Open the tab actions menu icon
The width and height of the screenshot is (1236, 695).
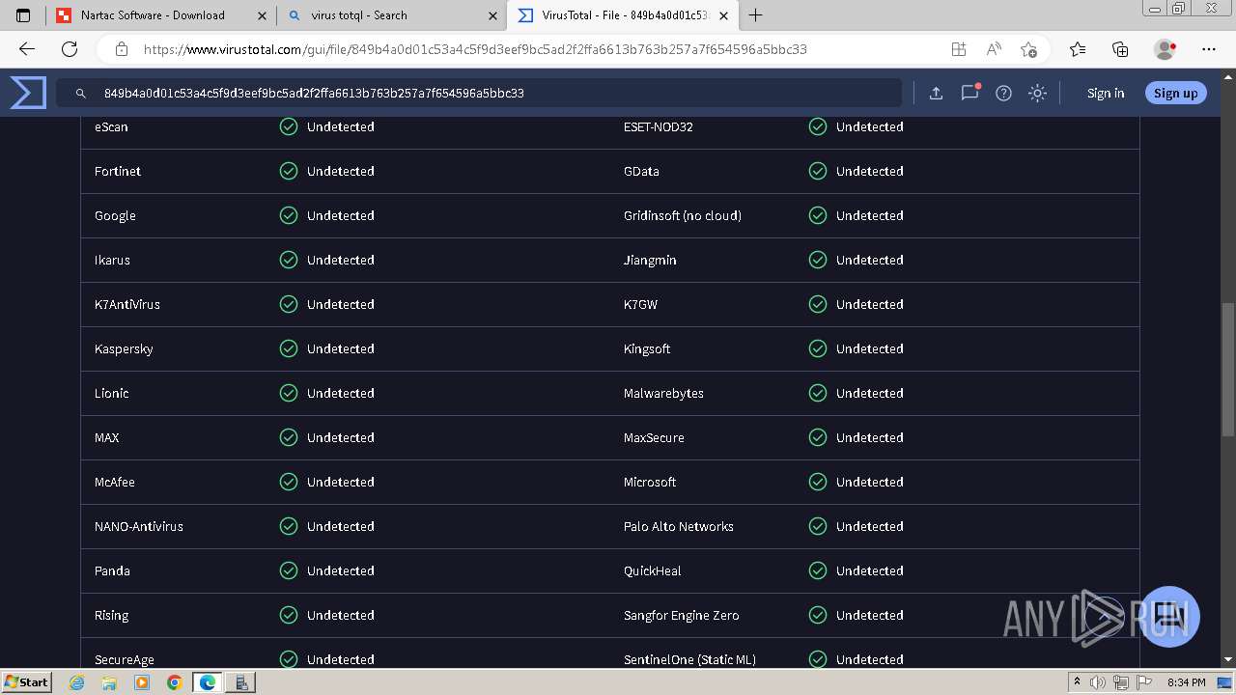[x=23, y=15]
